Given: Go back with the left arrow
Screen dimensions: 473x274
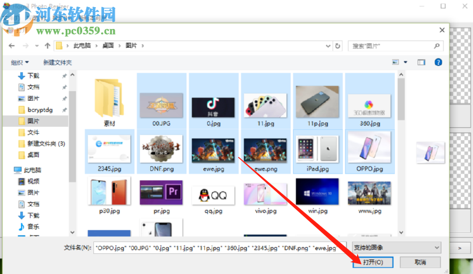Looking at the screenshot, I should 12,46.
